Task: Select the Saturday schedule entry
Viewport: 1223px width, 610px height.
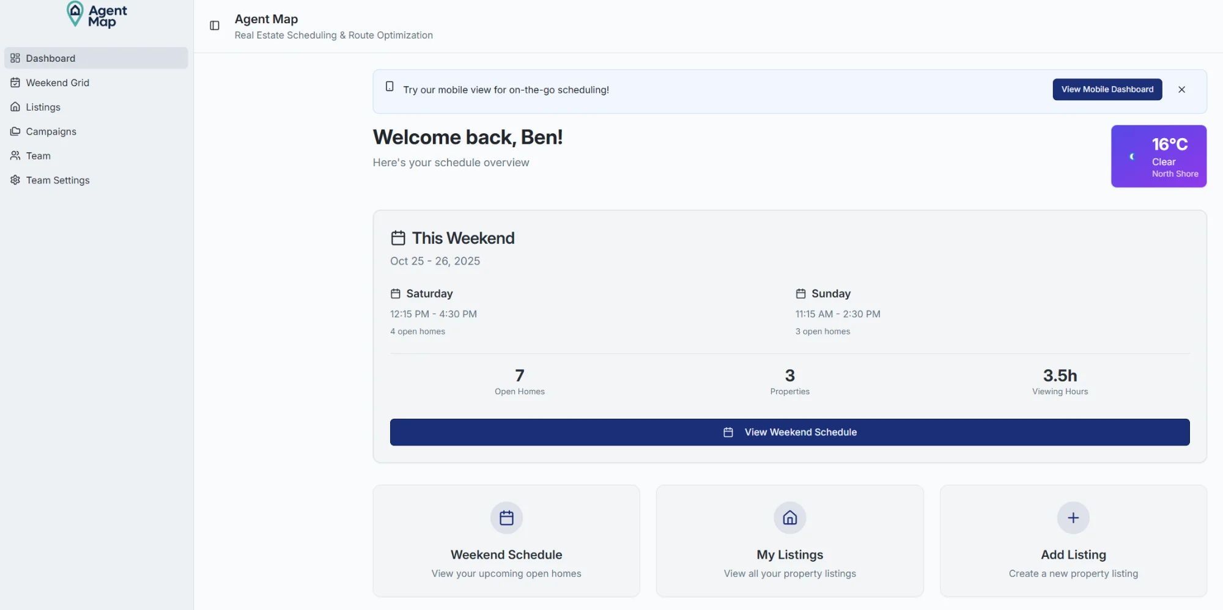Action: 429,294
